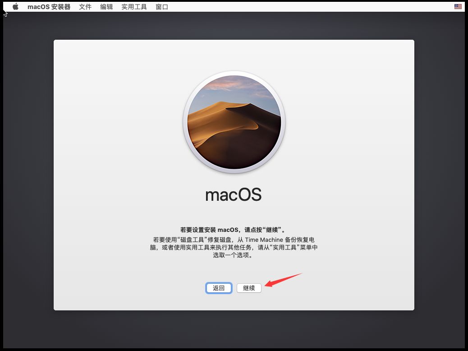Open the 编辑 menu
Screen dimensions: 468x351
pyautogui.click(x=106, y=7)
